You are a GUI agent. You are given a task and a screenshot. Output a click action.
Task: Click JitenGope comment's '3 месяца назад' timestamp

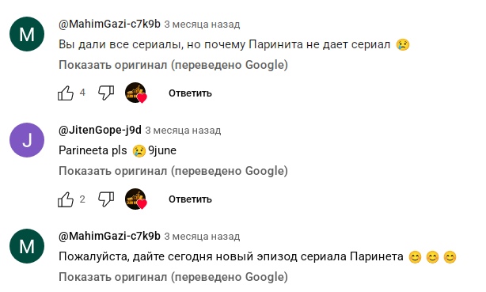(183, 131)
